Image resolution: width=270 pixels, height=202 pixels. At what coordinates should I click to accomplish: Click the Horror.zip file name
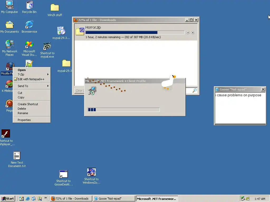pyautogui.click(x=93, y=27)
